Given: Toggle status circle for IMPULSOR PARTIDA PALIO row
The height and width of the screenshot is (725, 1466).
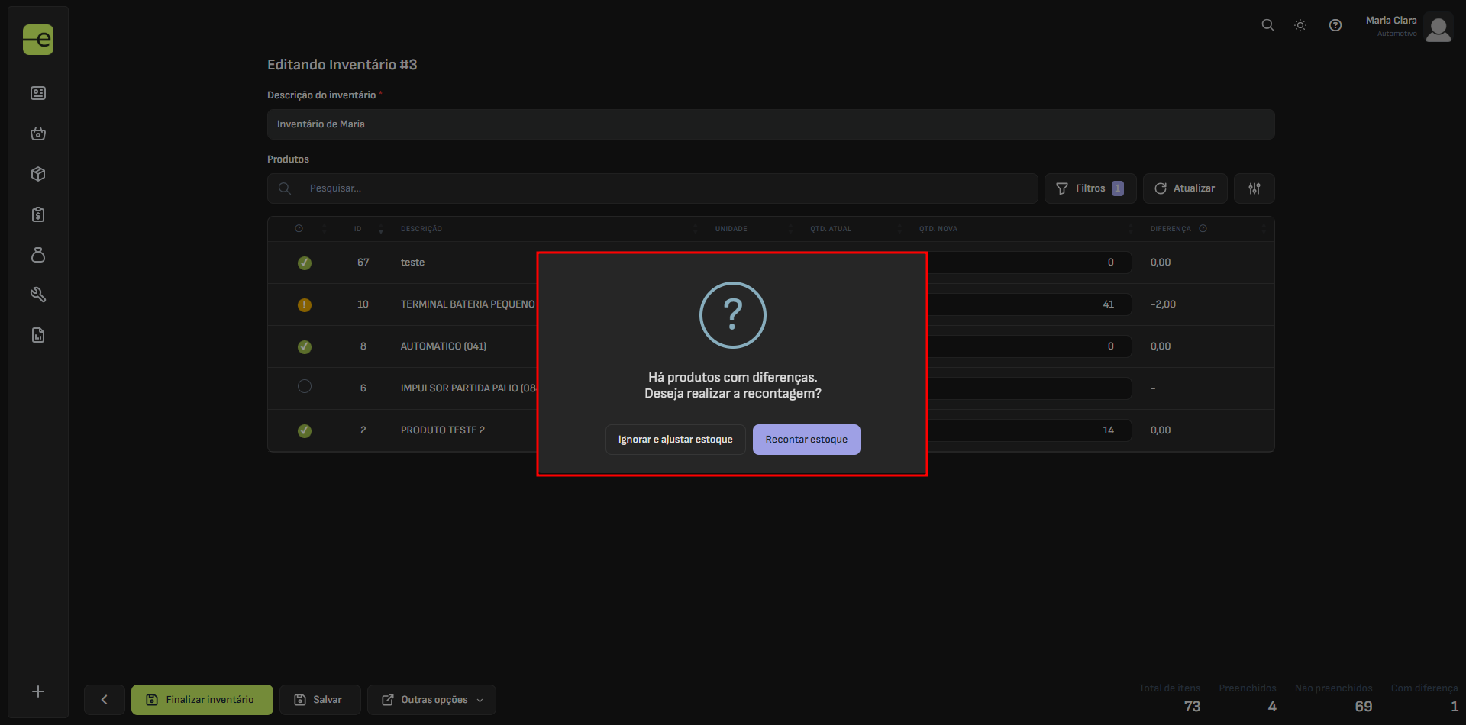Looking at the screenshot, I should point(305,387).
